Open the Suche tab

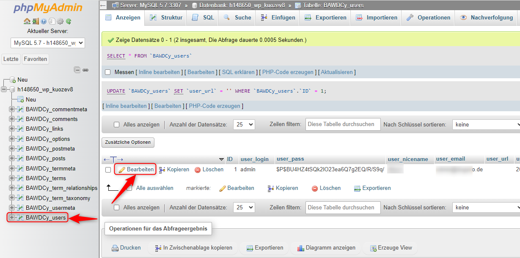[237, 18]
